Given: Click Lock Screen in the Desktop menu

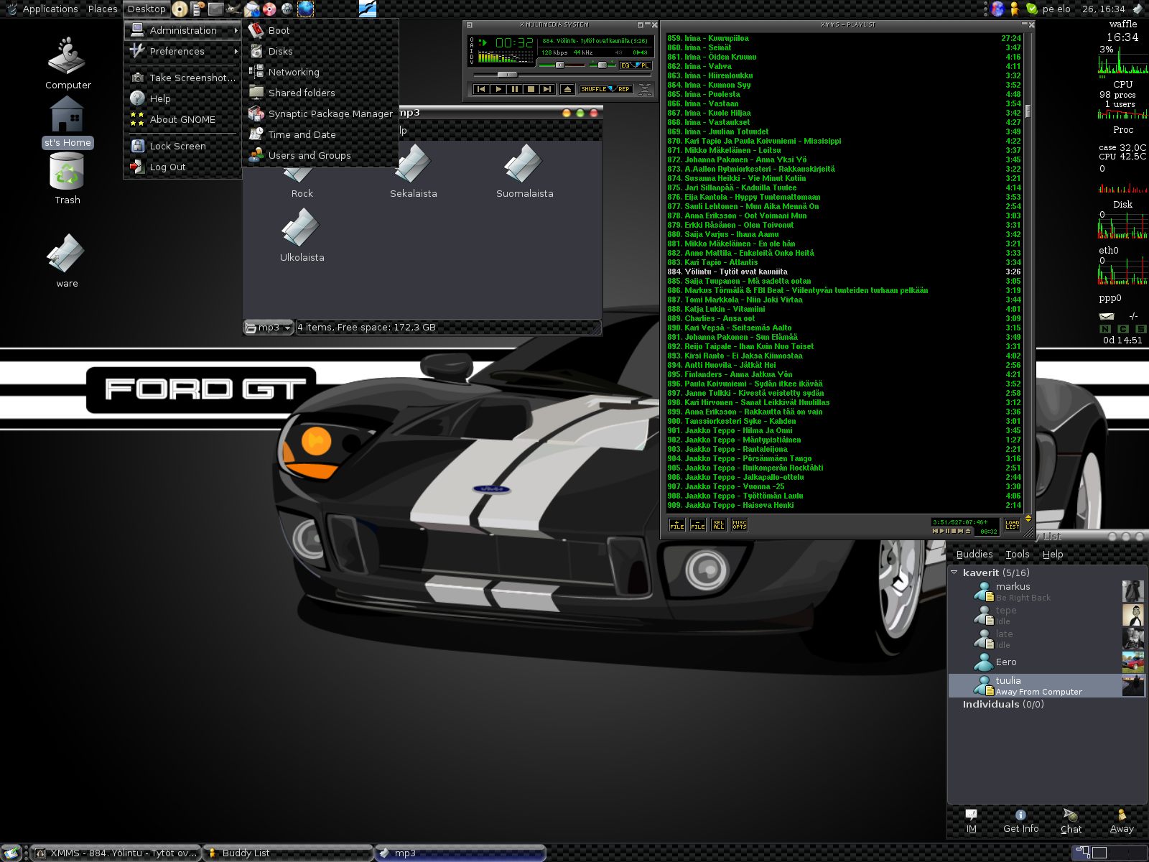Looking at the screenshot, I should (x=183, y=146).
